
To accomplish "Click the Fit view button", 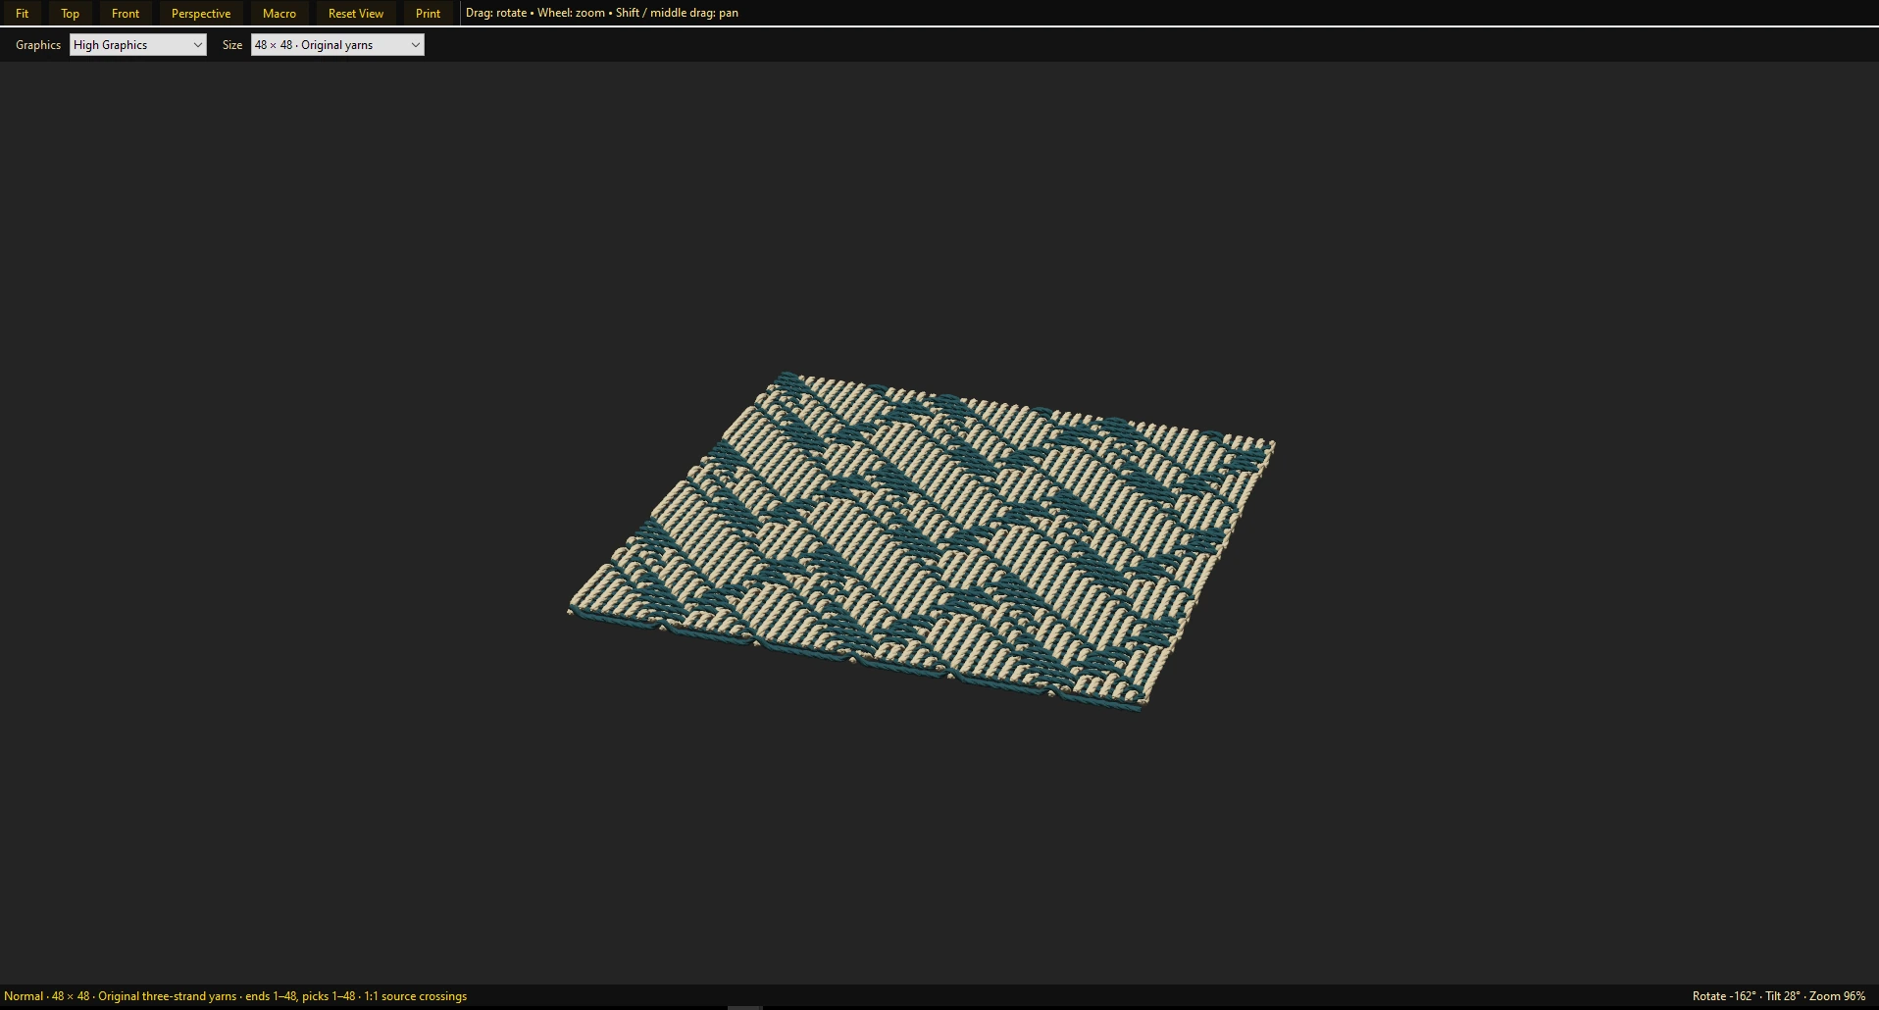I will (22, 14).
